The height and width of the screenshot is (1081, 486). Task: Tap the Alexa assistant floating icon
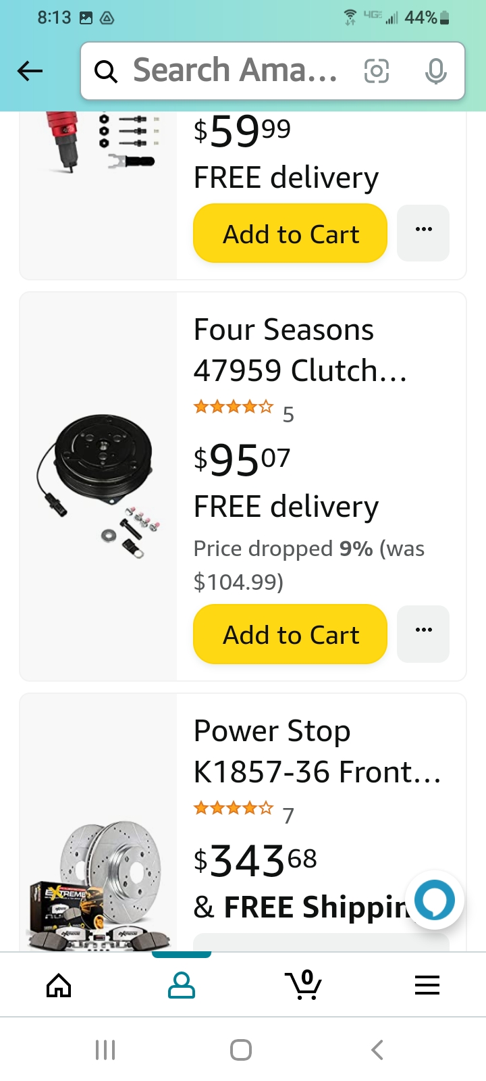click(434, 900)
